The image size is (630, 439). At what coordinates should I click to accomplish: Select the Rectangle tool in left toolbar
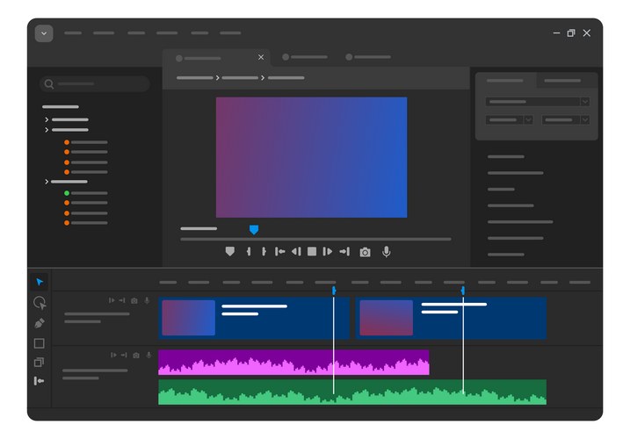[x=40, y=343]
